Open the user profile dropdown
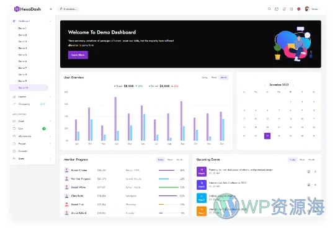This screenshot has height=232, width=335. click(x=313, y=9)
